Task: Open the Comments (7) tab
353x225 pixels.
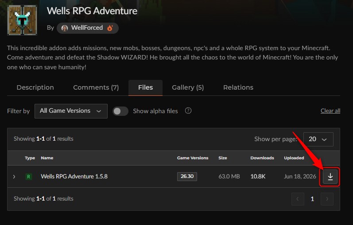Action: pyautogui.click(x=96, y=87)
